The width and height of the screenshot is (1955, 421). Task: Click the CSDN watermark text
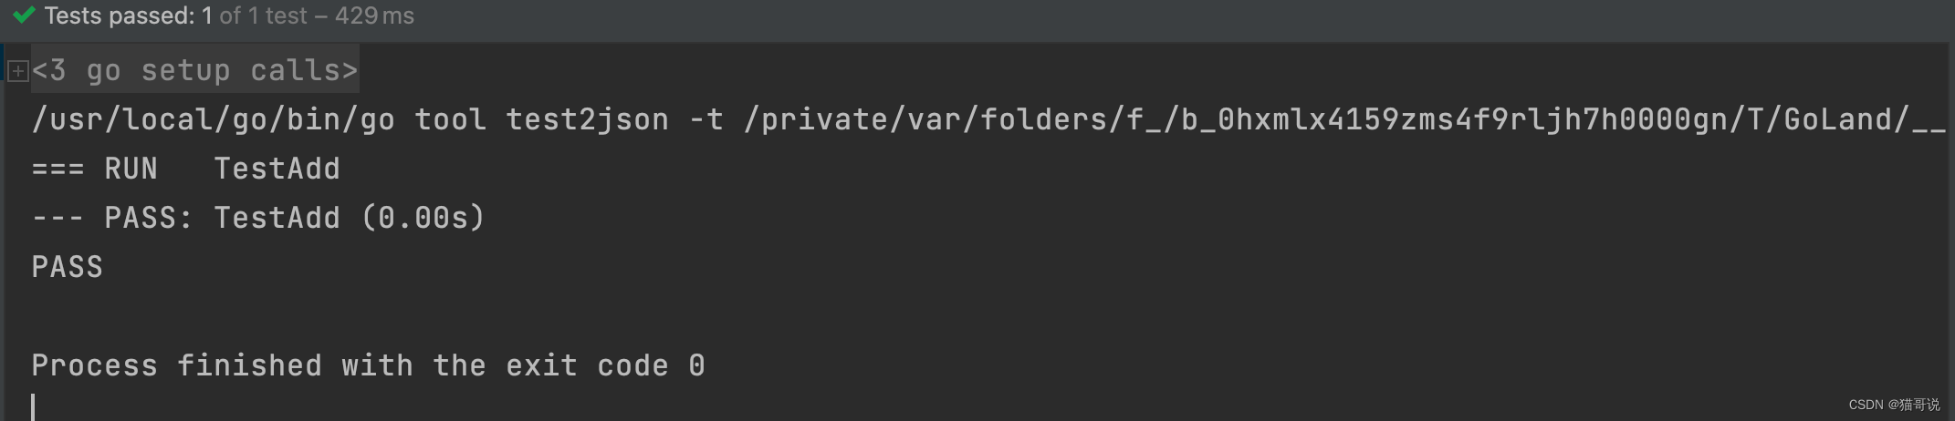pyautogui.click(x=1894, y=405)
